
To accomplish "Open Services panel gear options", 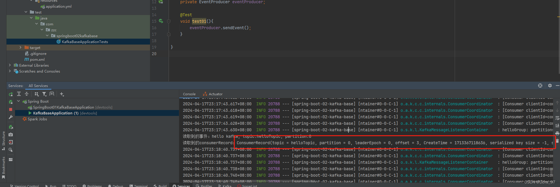I will [550, 86].
